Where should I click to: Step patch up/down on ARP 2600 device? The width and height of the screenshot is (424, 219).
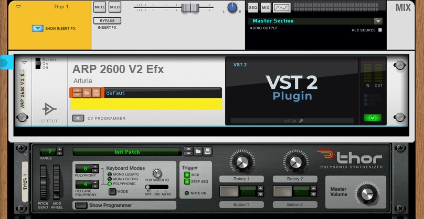(x=77, y=93)
